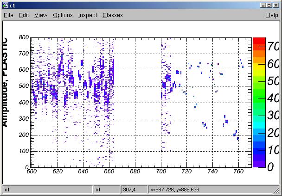Click the second c1 status bar field
Screen dimensions: 282x196
point(107,190)
